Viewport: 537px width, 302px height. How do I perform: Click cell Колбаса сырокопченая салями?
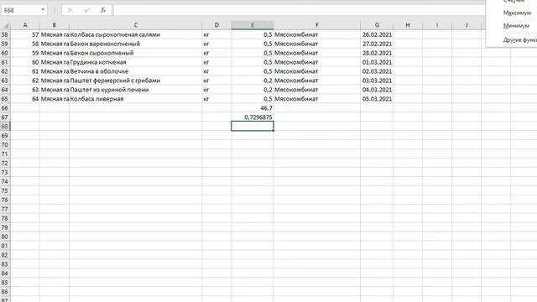[136, 34]
